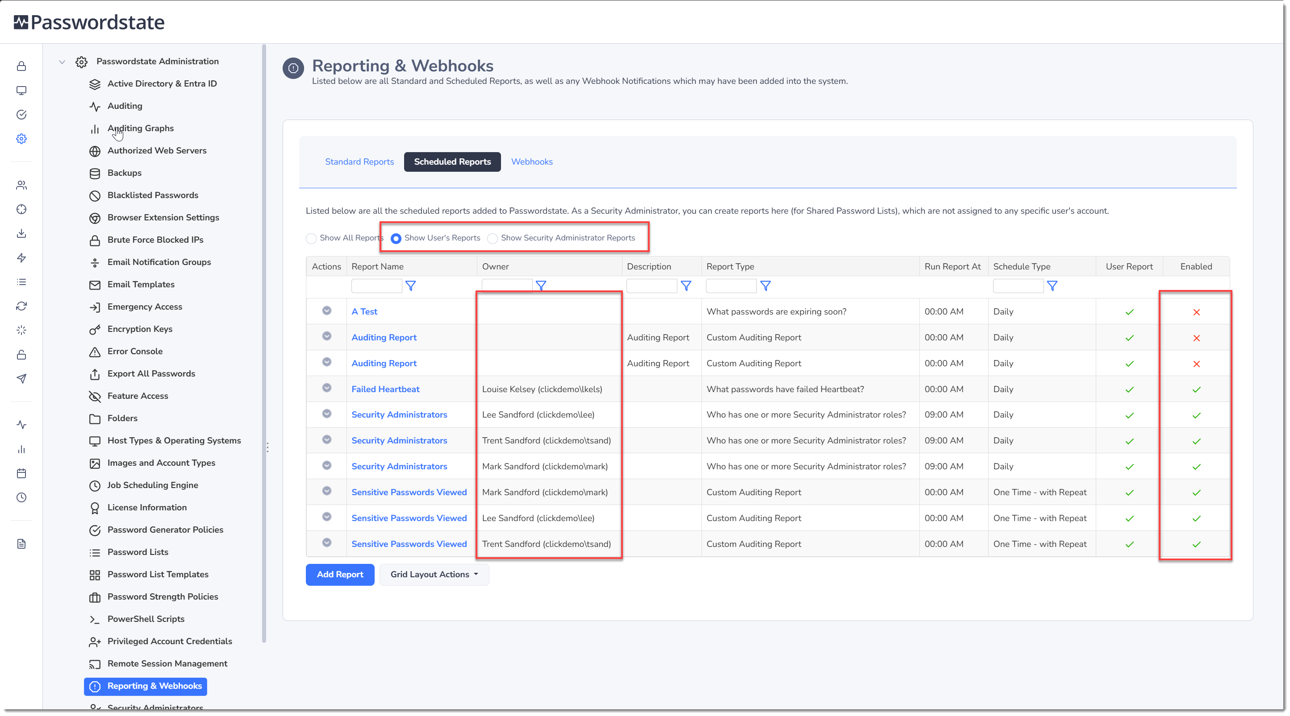The width and height of the screenshot is (1290, 716).
Task: Open the Grid Layout Actions dropdown
Action: tap(434, 575)
